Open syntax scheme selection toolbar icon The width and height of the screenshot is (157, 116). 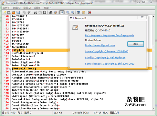79,12
